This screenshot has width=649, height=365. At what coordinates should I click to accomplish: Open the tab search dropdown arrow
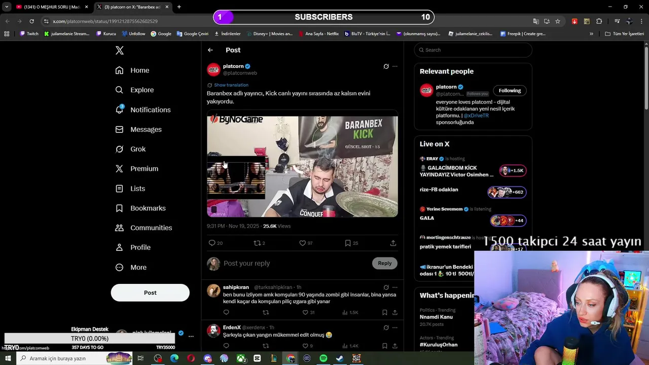(7, 7)
